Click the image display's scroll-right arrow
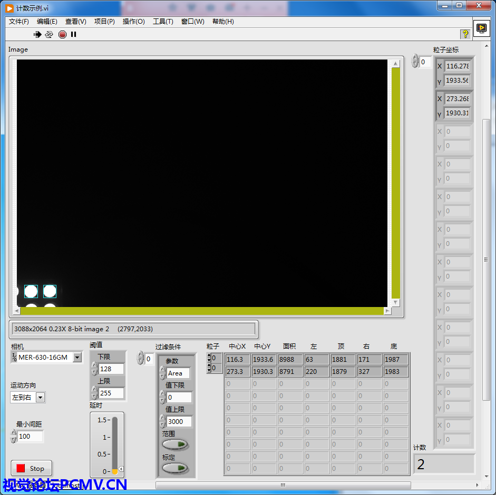This screenshot has height=495, width=496. 387,311
